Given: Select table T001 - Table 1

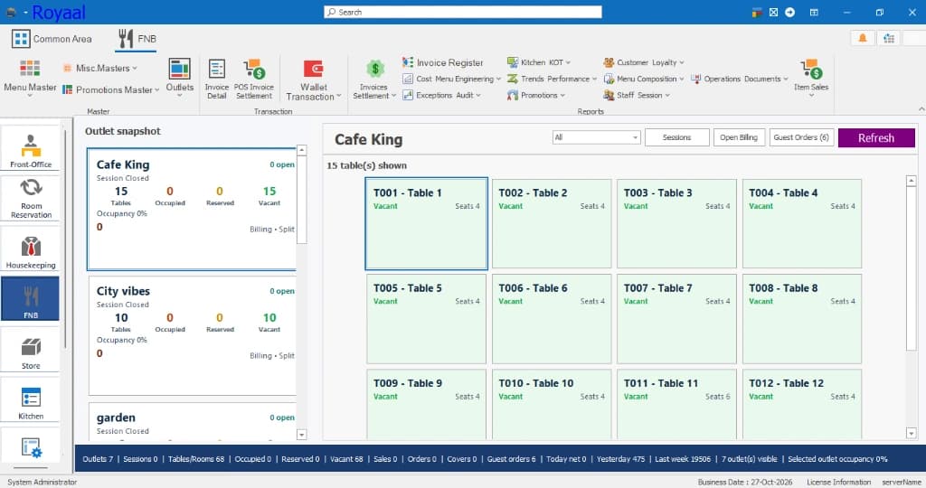Looking at the screenshot, I should point(427,223).
